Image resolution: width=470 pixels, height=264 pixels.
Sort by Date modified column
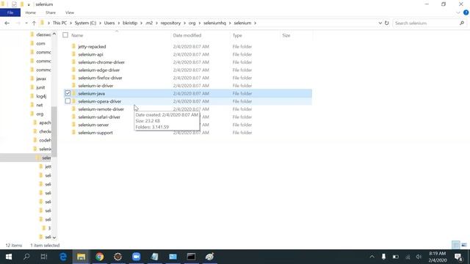187,35
